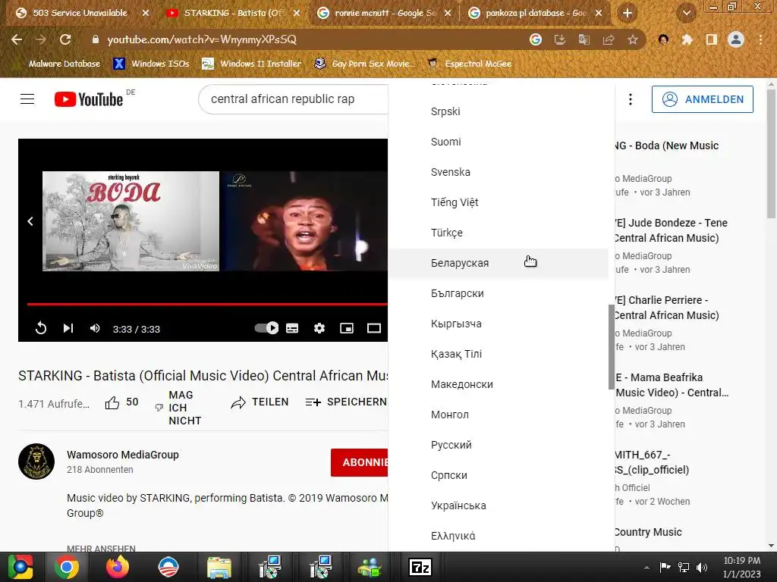Replay the video with the replay button
This screenshot has width=777, height=582.
[x=41, y=328]
